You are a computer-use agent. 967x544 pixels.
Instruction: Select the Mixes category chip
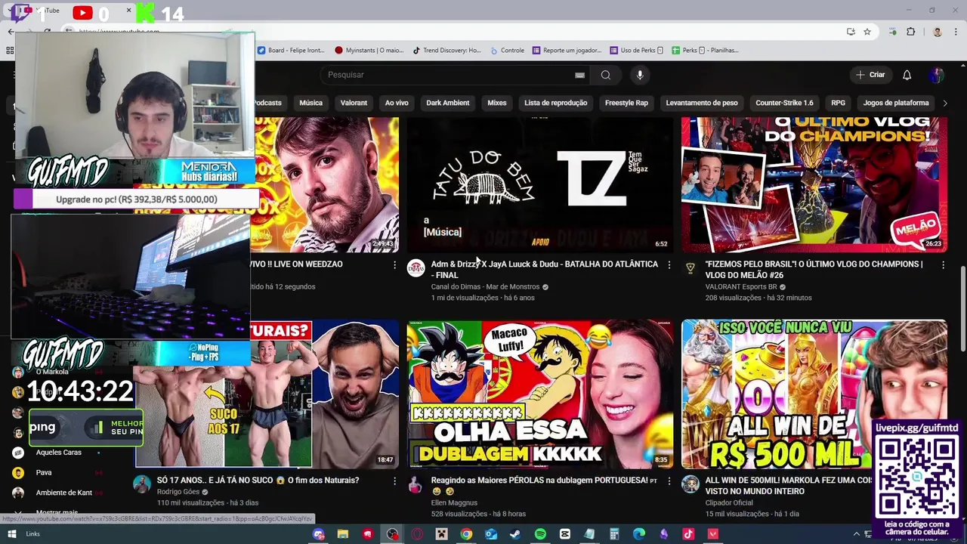pos(497,103)
